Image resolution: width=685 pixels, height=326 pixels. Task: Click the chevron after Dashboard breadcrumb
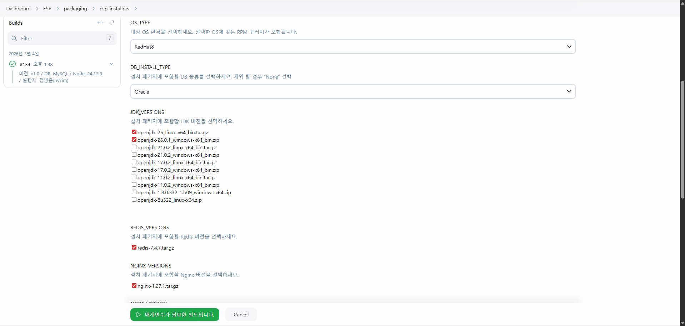tap(37, 9)
